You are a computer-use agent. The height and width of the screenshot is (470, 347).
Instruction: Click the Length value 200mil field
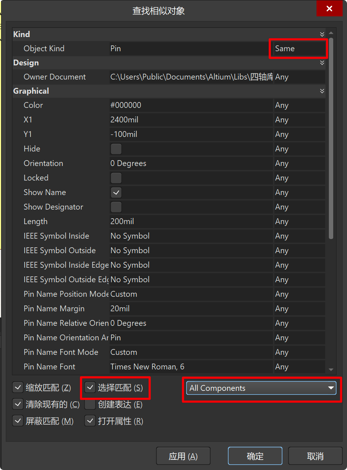pyautogui.click(x=191, y=222)
